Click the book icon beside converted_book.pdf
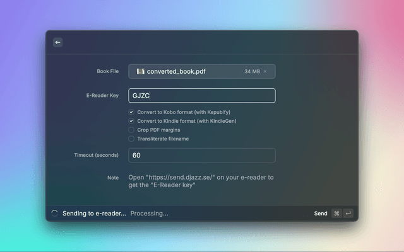 pyautogui.click(x=140, y=71)
